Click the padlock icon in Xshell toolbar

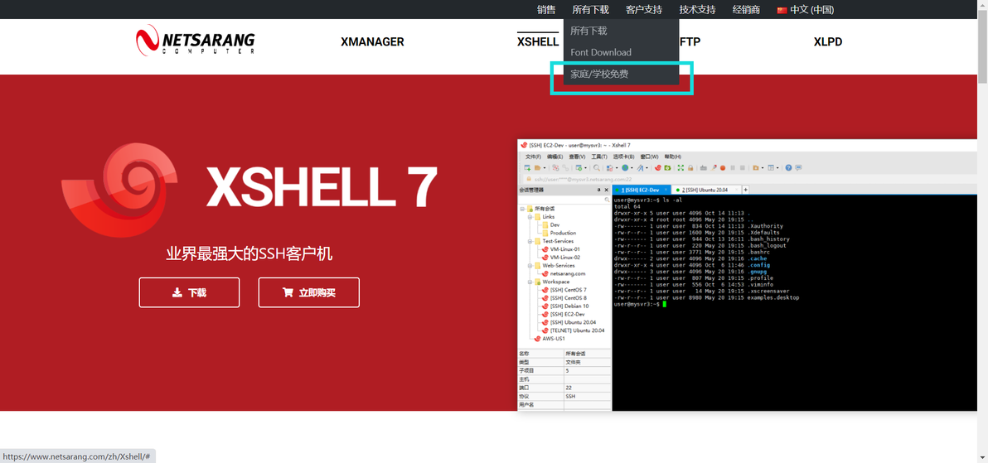[690, 167]
